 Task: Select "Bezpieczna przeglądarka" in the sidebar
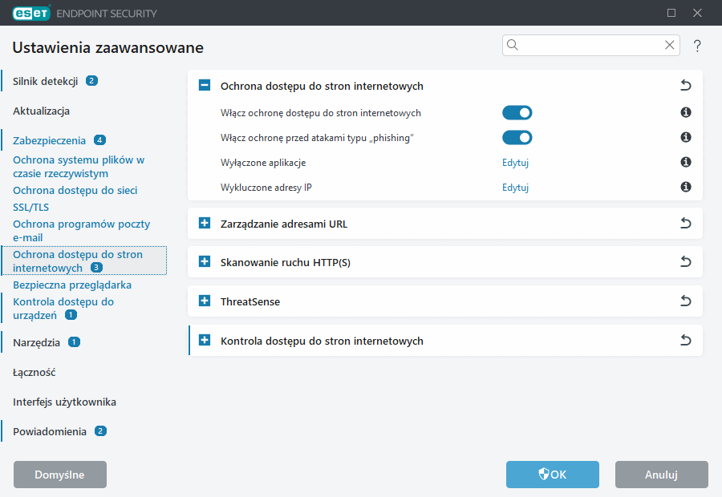point(72,285)
